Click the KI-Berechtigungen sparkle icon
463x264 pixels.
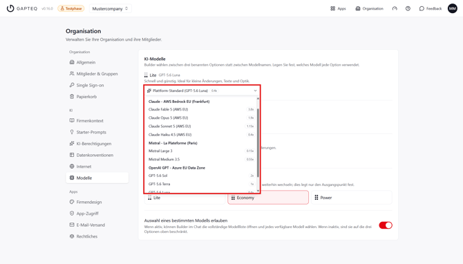click(72, 143)
